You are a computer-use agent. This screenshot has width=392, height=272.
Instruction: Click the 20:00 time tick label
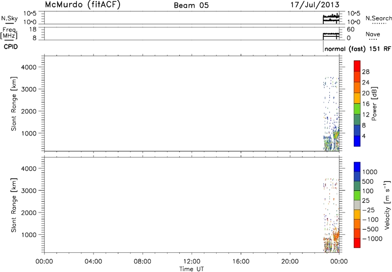[x=290, y=262]
